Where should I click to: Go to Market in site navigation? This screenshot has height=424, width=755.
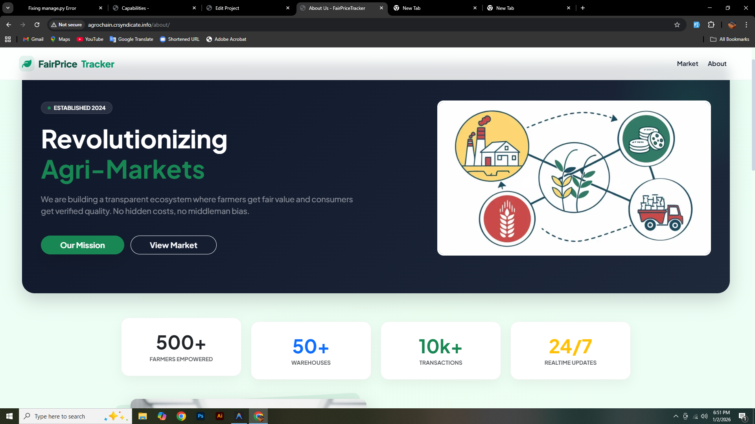pos(687,64)
